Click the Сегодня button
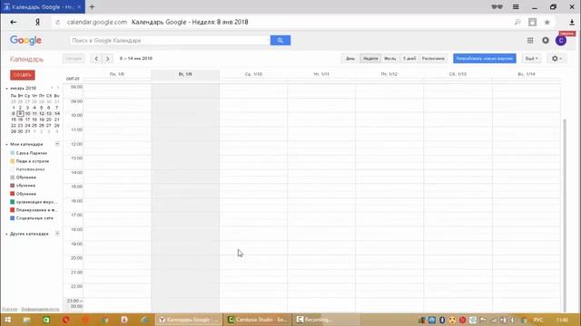Viewport: 581px width, 326px height. coord(74,58)
